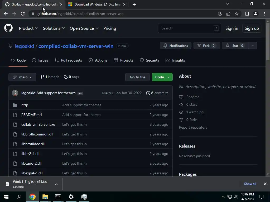Screen dimensions: 270x202
Task: Star the repository
Action: tap(235, 46)
